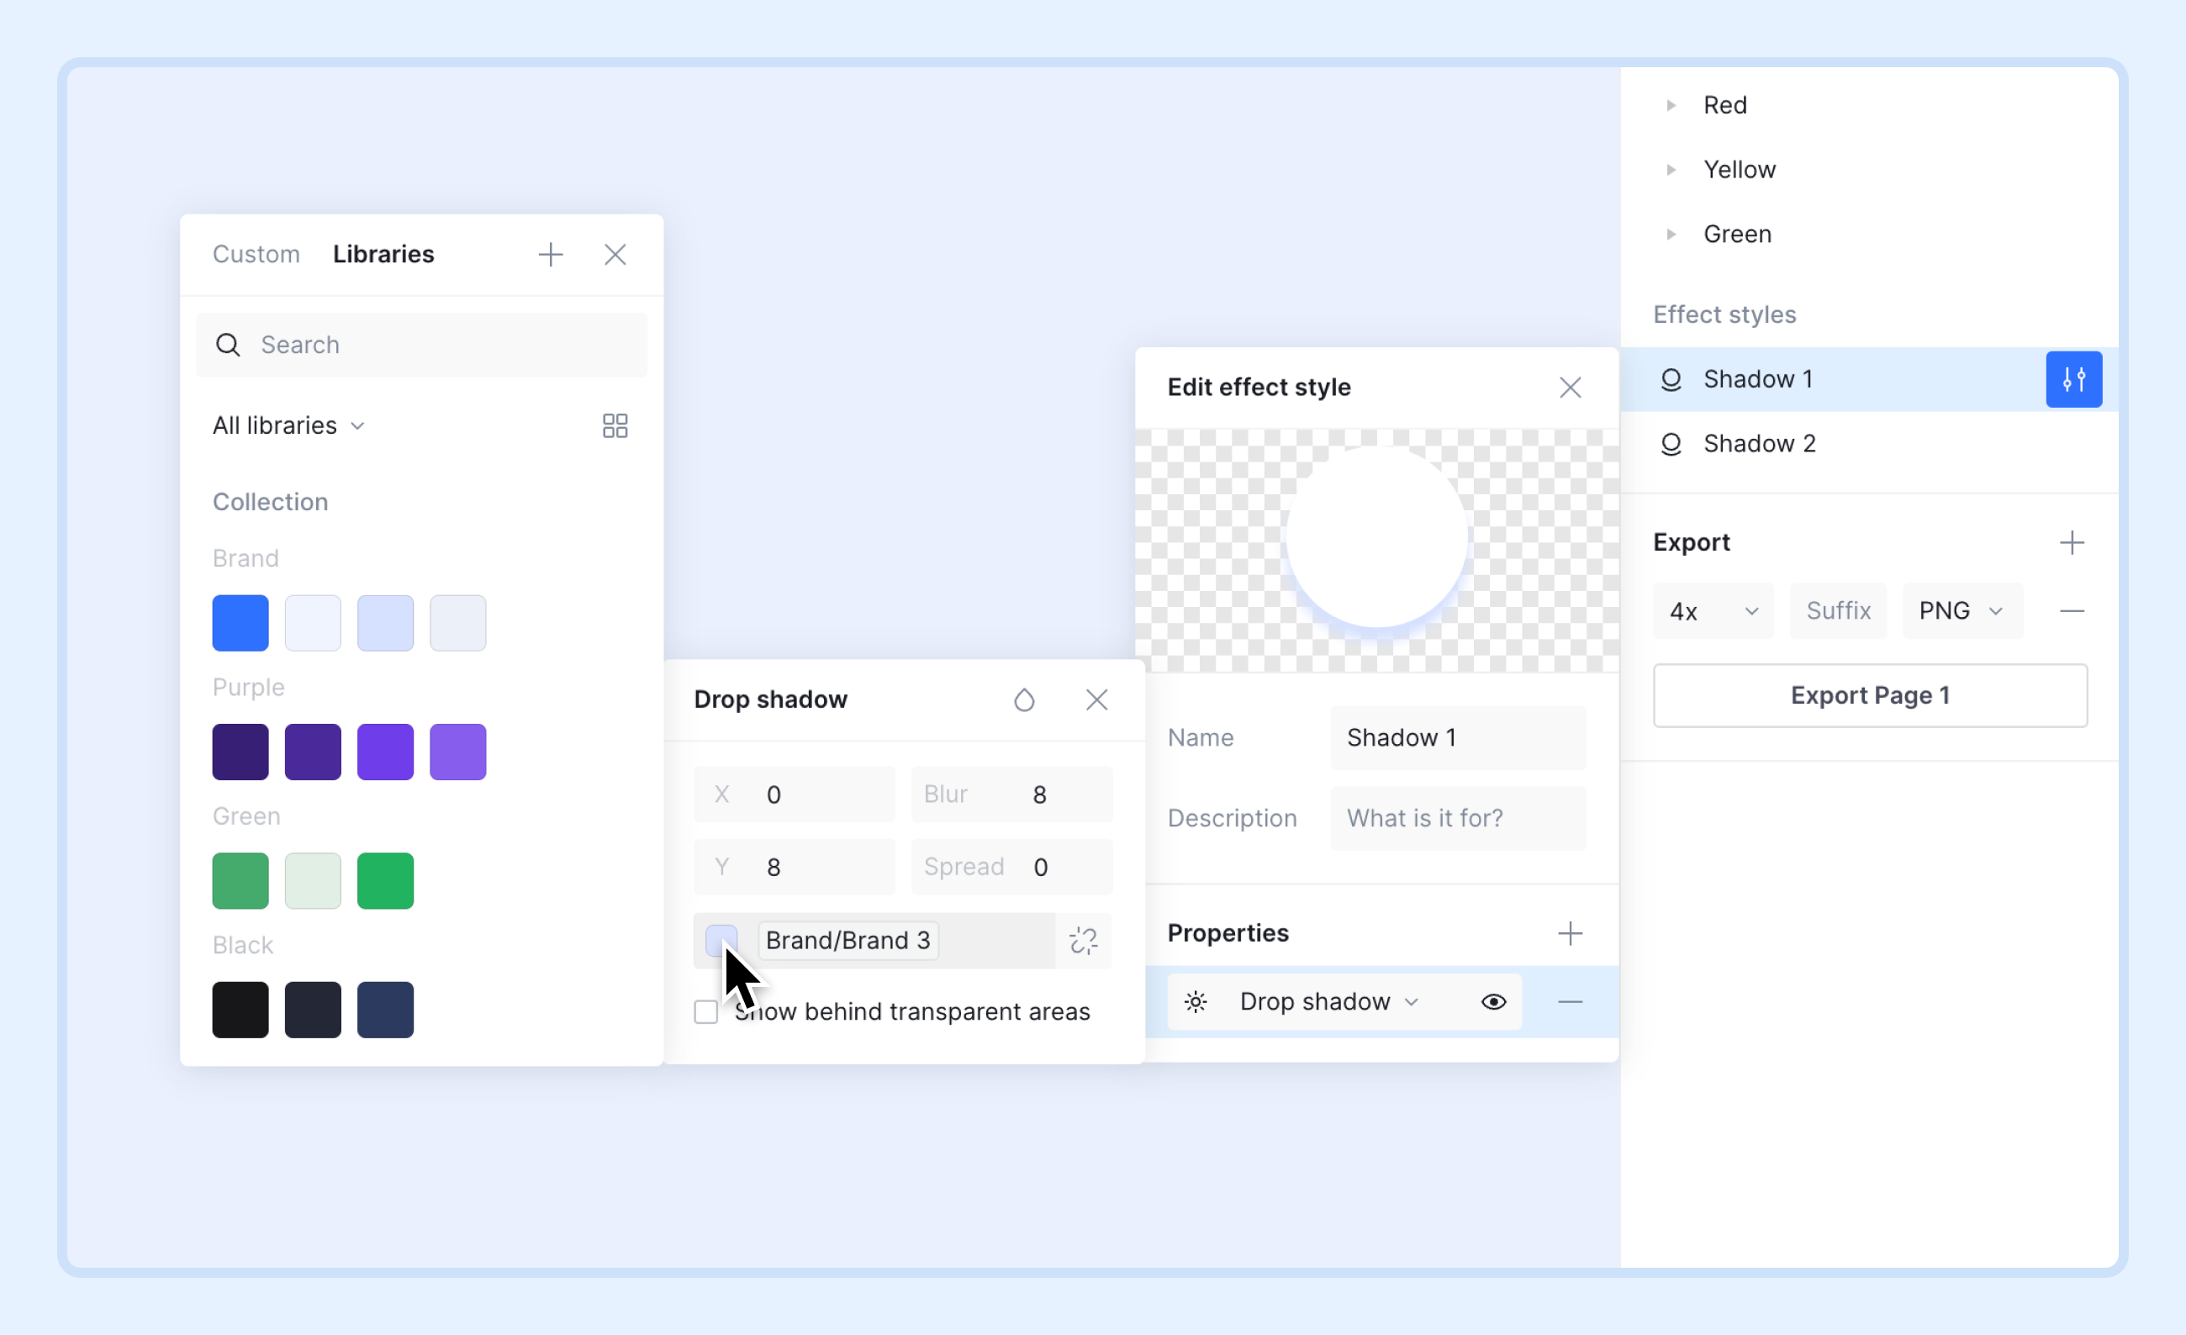Select the Shadow 2 effect style
2186x1335 pixels.
[1868, 444]
